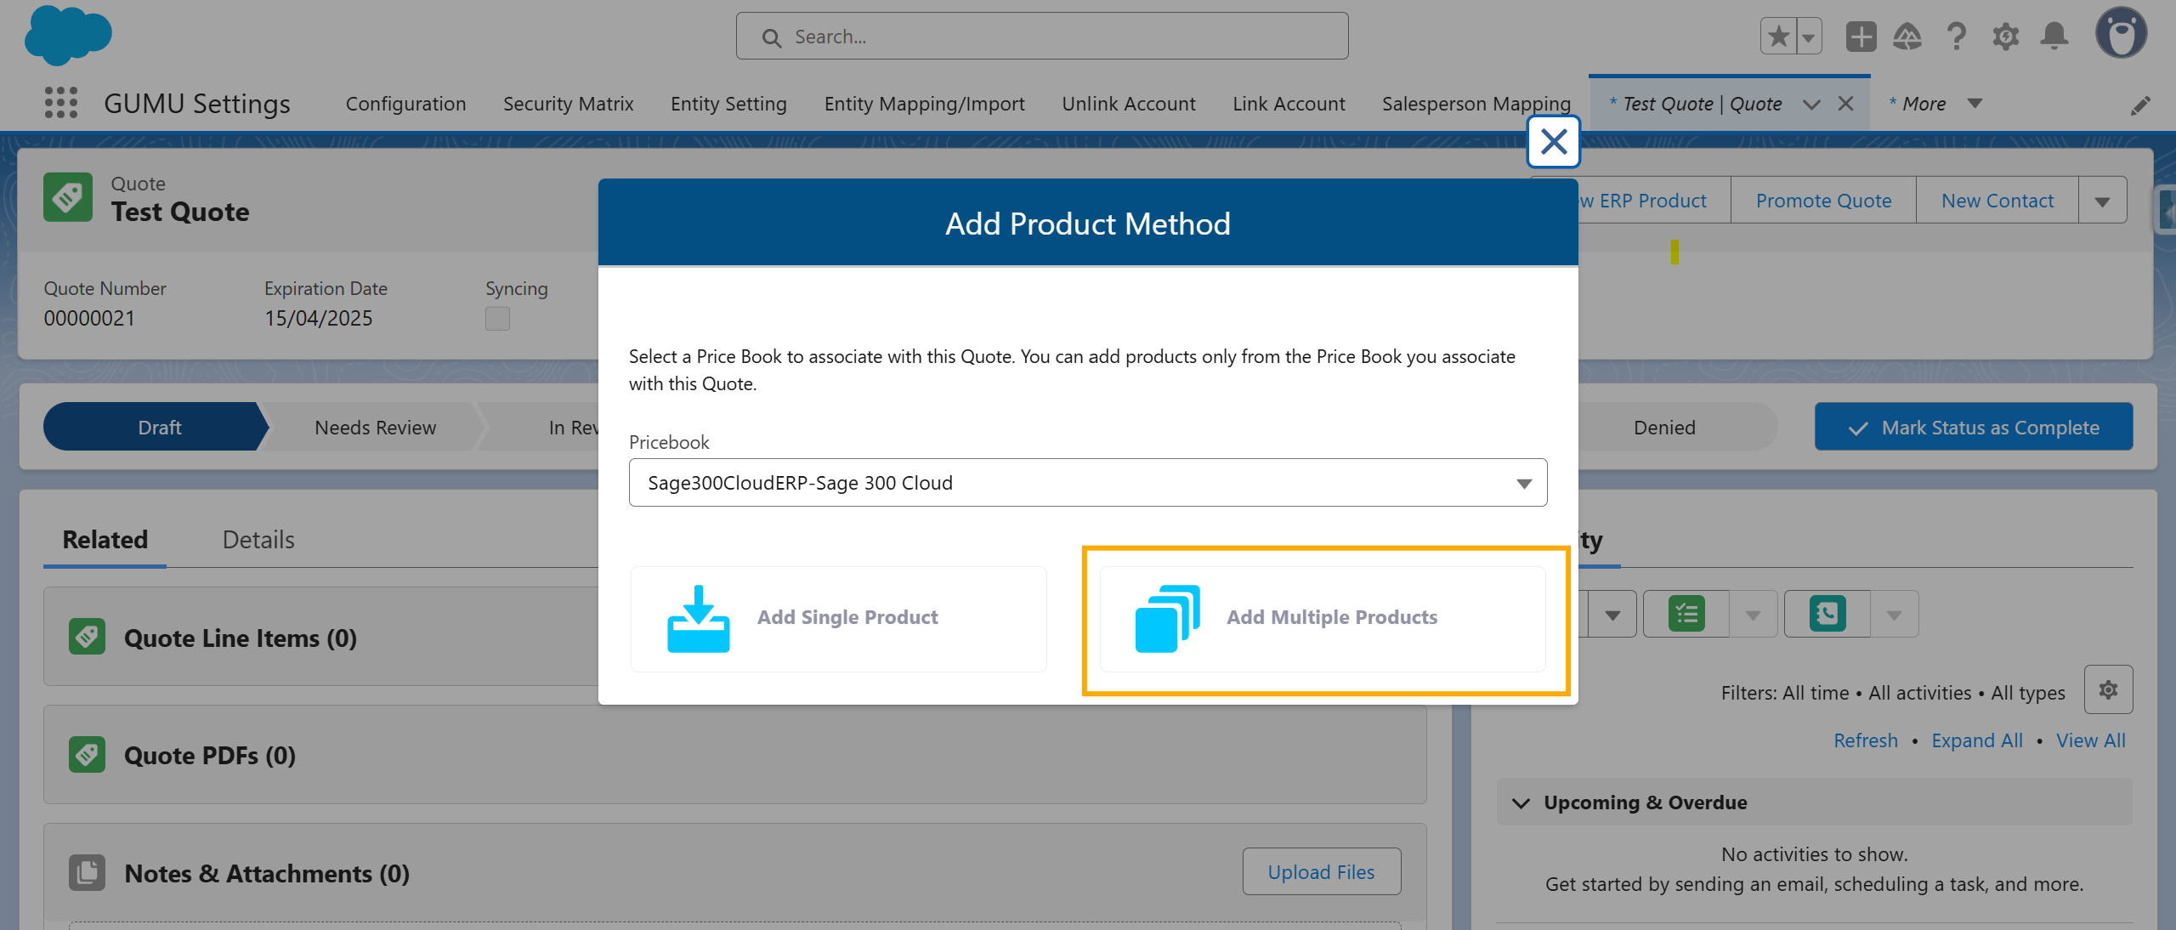Open the More navigation dropdown
Screen dimensions: 2176x930
pos(1935,104)
